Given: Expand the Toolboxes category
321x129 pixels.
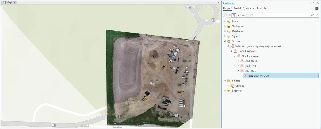Looking at the screenshot, I should [x=225, y=26].
